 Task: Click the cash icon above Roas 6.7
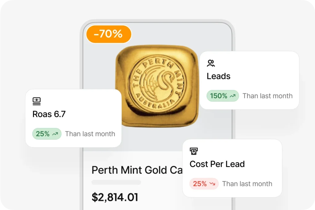[37, 101]
